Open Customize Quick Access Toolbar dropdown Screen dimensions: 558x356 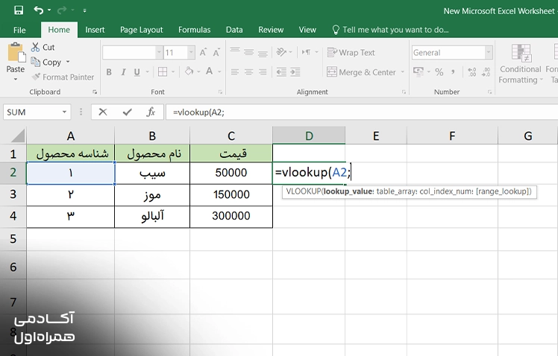[85, 10]
